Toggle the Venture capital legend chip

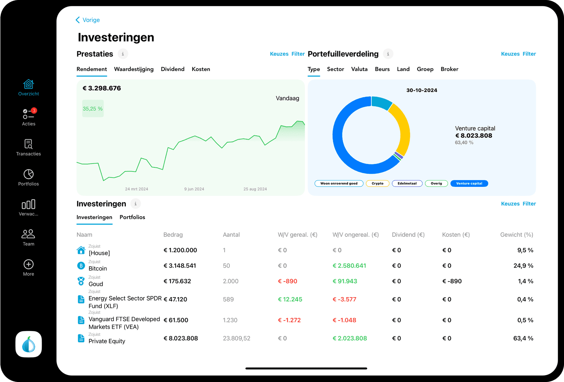click(469, 183)
